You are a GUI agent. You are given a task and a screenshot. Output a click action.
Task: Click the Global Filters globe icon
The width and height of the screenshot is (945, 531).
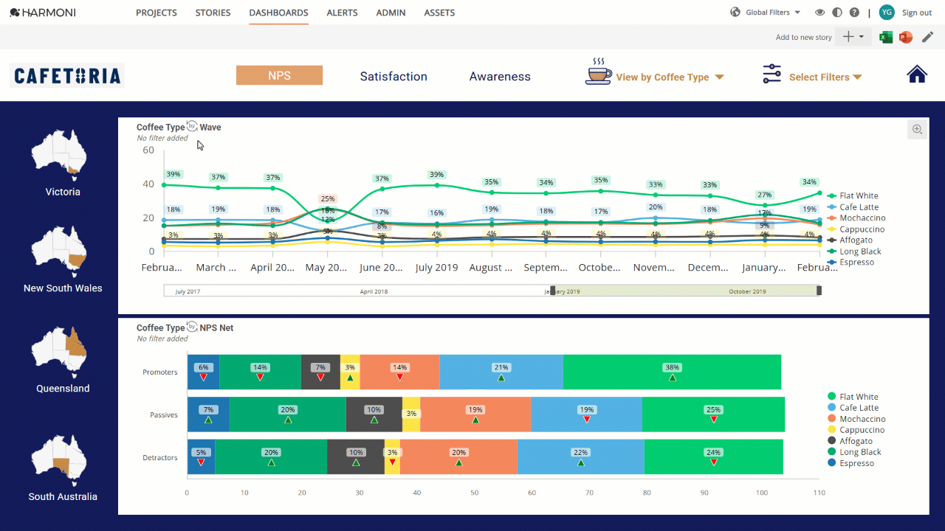point(735,13)
